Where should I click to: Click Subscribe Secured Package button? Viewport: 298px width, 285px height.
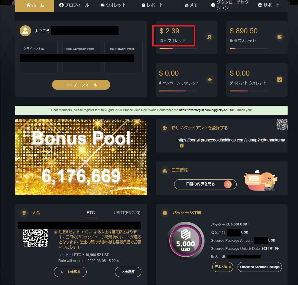pos(260,267)
